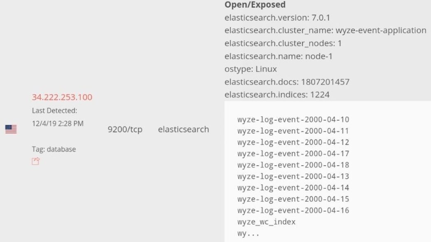This screenshot has height=242, width=431.
Task: Click the 'Tag: database' label
Action: tap(54, 149)
